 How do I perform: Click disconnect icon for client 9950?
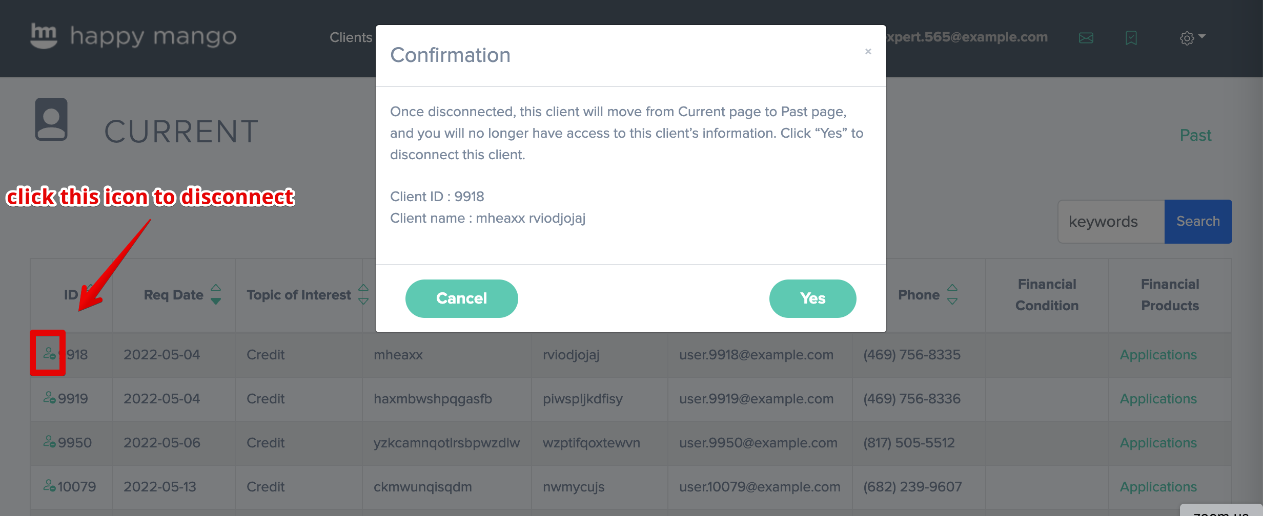pyautogui.click(x=49, y=442)
